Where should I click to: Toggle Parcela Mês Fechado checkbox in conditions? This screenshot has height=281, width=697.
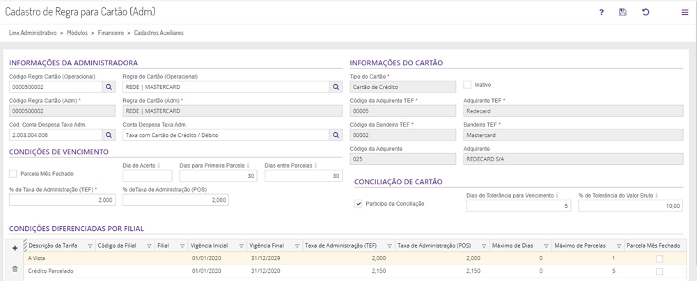[13, 173]
